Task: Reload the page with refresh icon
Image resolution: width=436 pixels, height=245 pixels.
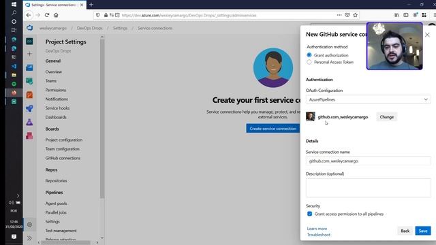Action: pyautogui.click(x=47, y=15)
